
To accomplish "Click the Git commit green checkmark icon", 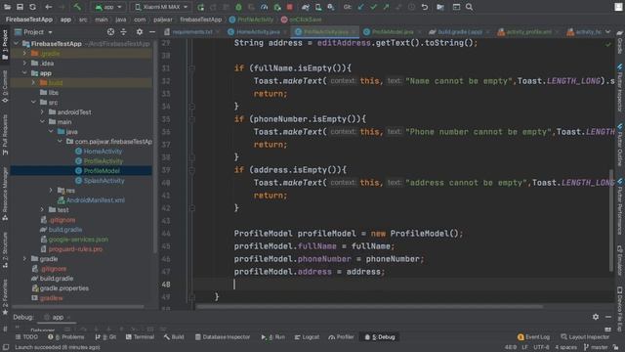I will click(373, 7).
